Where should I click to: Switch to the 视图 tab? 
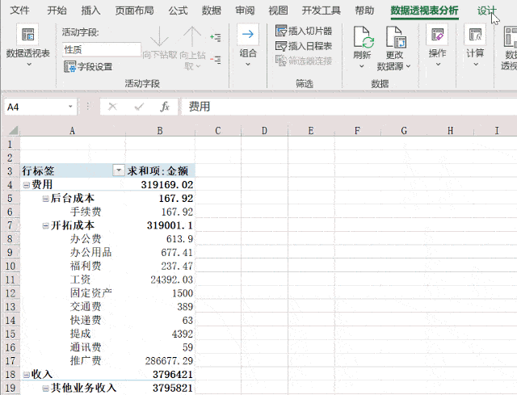278,11
